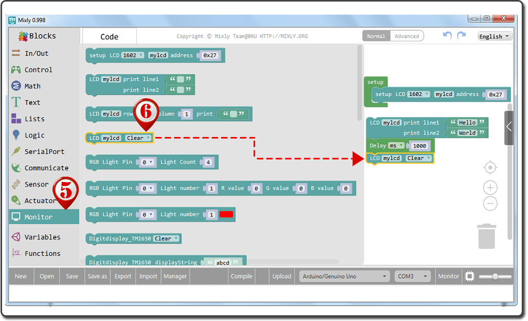Open the 1602 dropdown in toolbox setup block
This screenshot has height=321, width=528.
pos(133,55)
